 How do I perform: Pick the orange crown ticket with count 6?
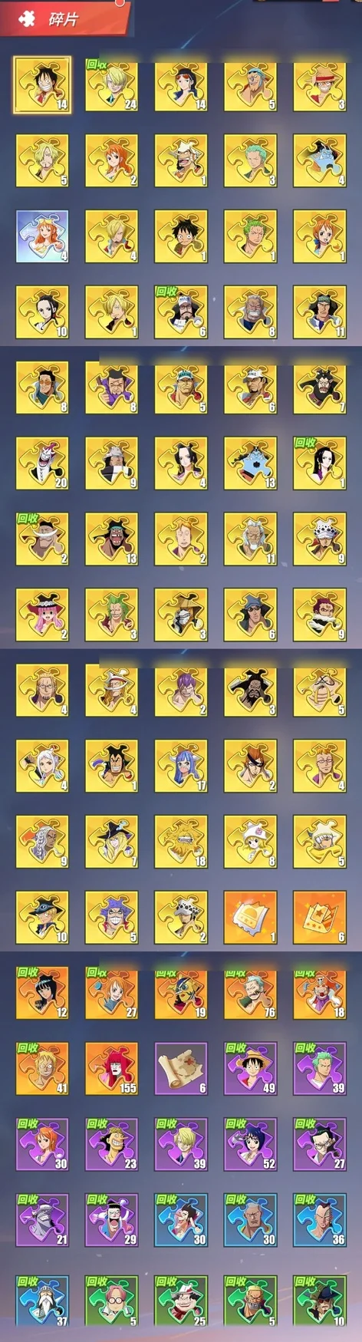(x=320, y=917)
